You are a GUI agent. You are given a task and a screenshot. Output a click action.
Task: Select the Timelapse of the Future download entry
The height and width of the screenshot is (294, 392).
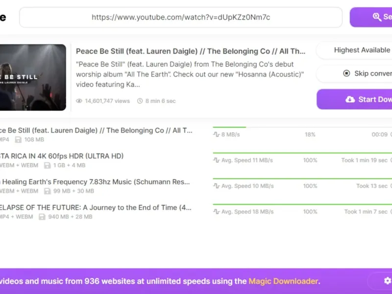click(196, 212)
